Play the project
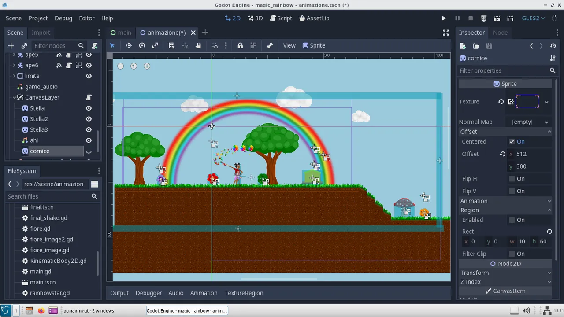Screen dimensions: 564x317 [x=444, y=18]
